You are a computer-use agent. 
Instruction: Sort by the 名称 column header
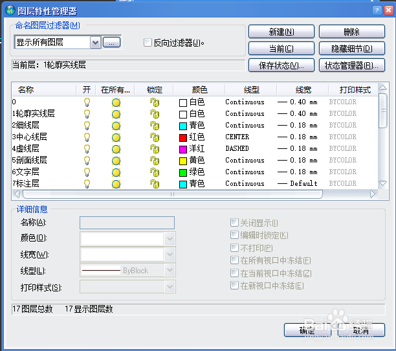tap(44, 90)
